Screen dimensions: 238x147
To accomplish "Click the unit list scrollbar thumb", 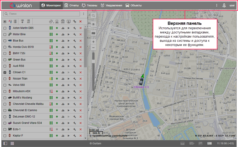I will [x=86, y=48].
